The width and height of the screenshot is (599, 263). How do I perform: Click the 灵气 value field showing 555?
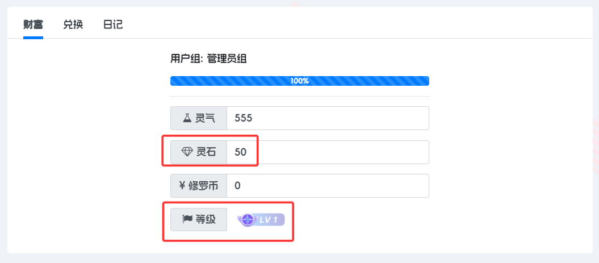[x=328, y=118]
